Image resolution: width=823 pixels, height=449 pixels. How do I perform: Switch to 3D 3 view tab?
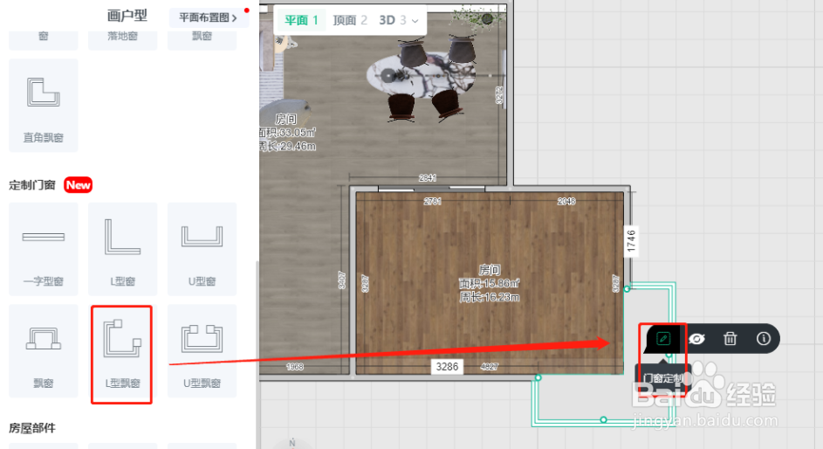pyautogui.click(x=393, y=20)
